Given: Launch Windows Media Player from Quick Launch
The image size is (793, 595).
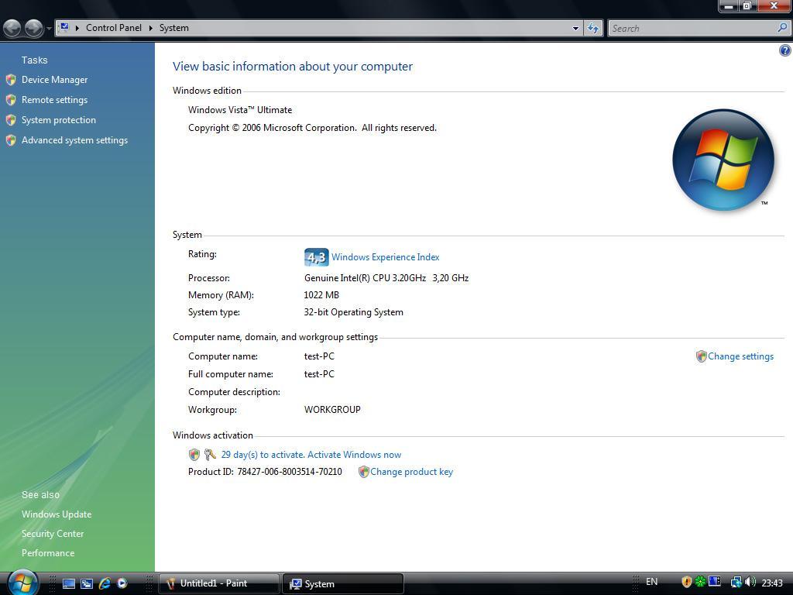Looking at the screenshot, I should pos(122,583).
